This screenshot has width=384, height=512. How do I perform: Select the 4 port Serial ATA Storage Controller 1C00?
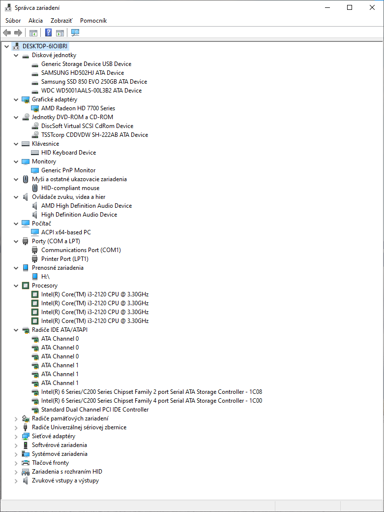pyautogui.click(x=151, y=401)
